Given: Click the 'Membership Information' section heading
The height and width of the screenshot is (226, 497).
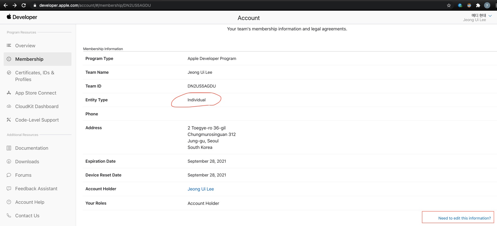Looking at the screenshot, I should (103, 49).
